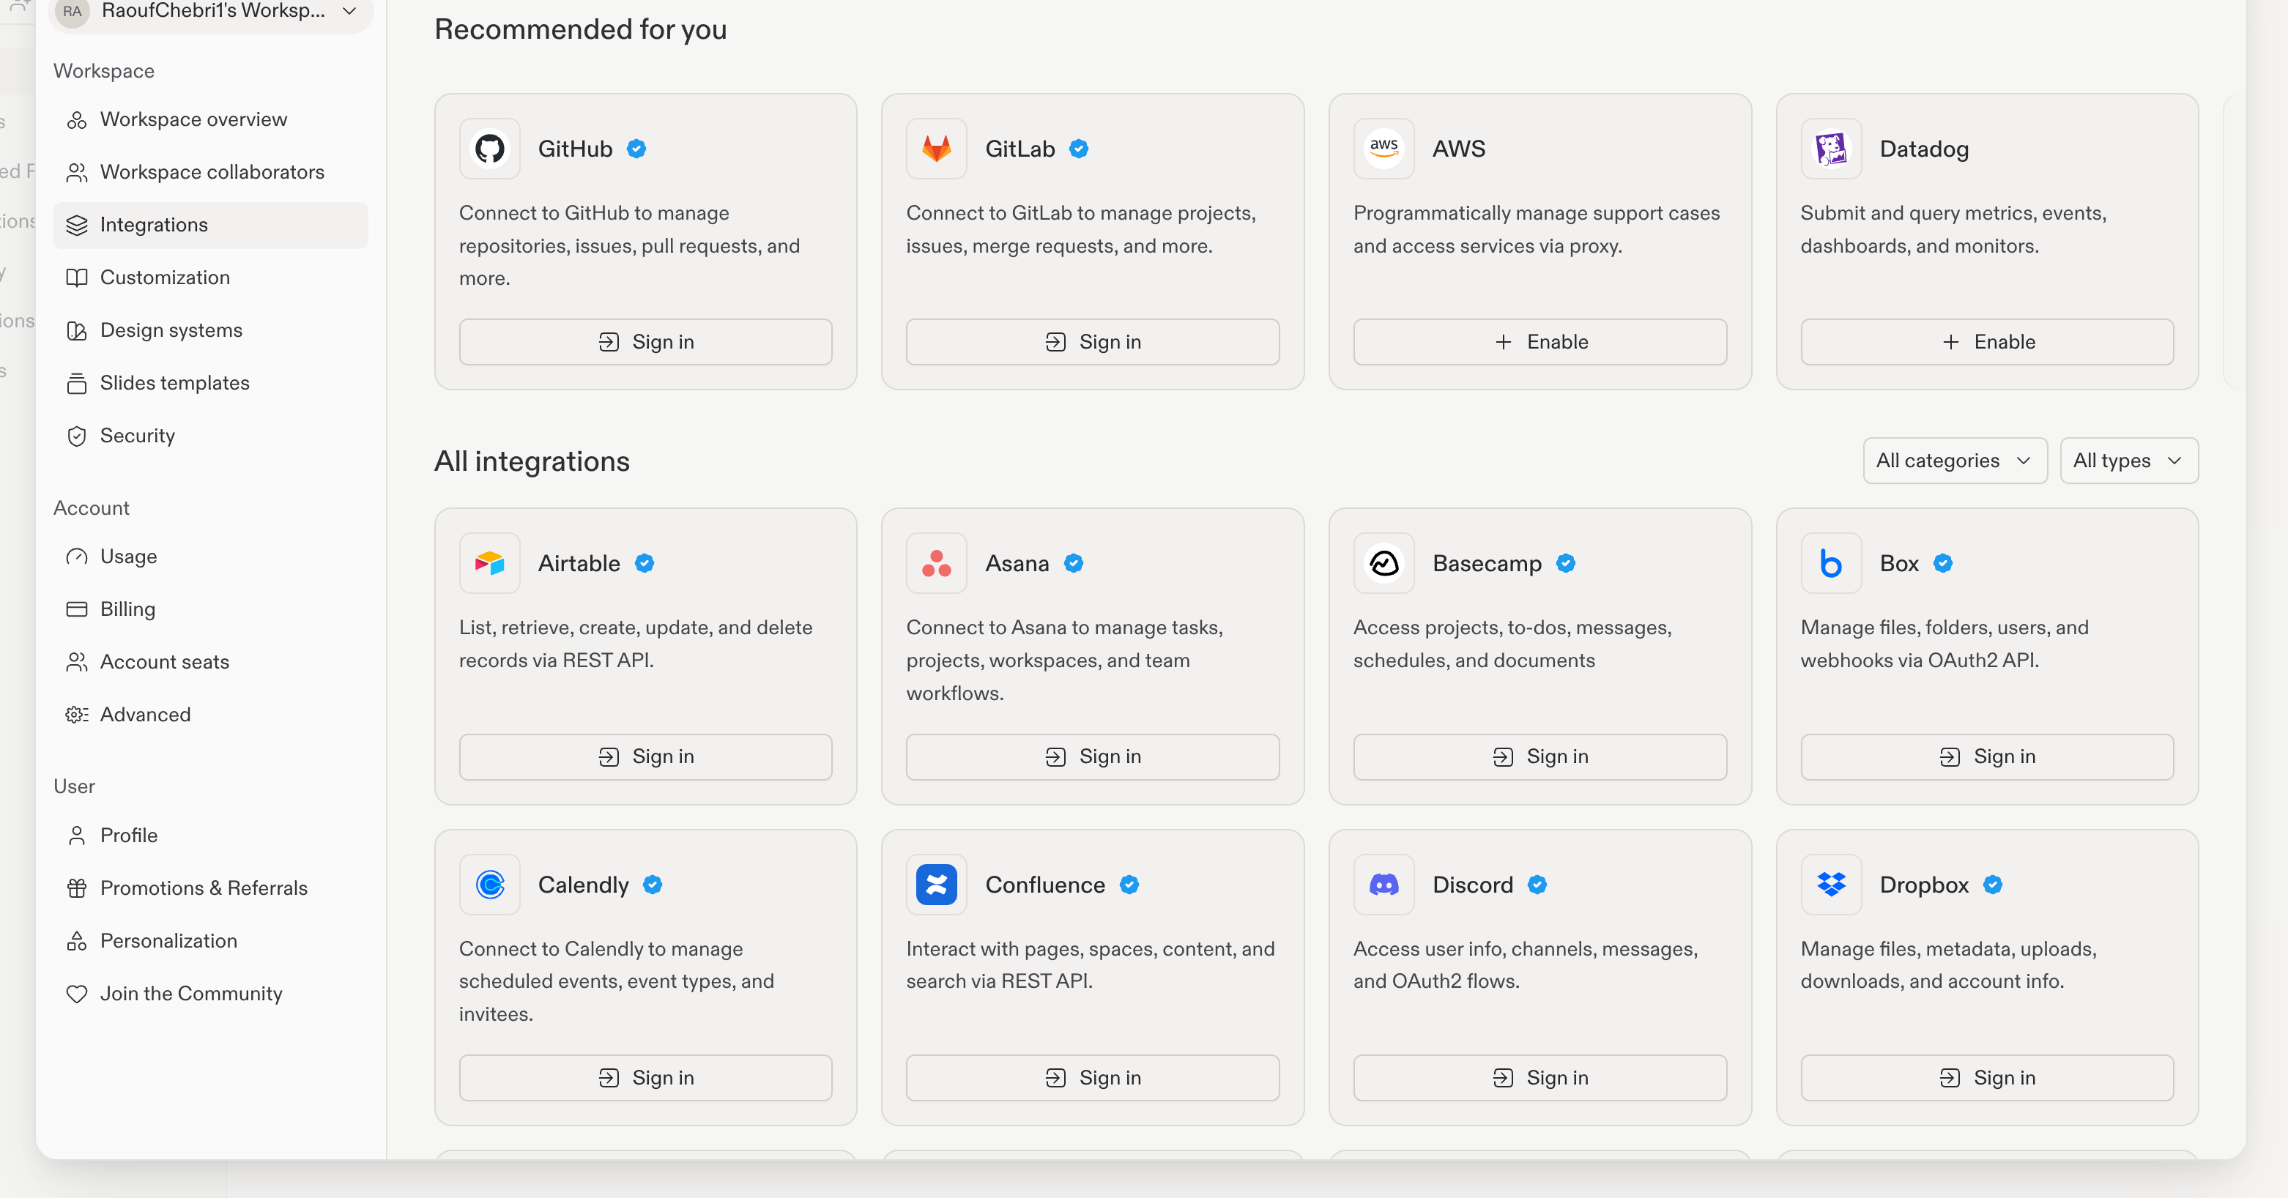Open the All types dropdown

click(x=2128, y=460)
